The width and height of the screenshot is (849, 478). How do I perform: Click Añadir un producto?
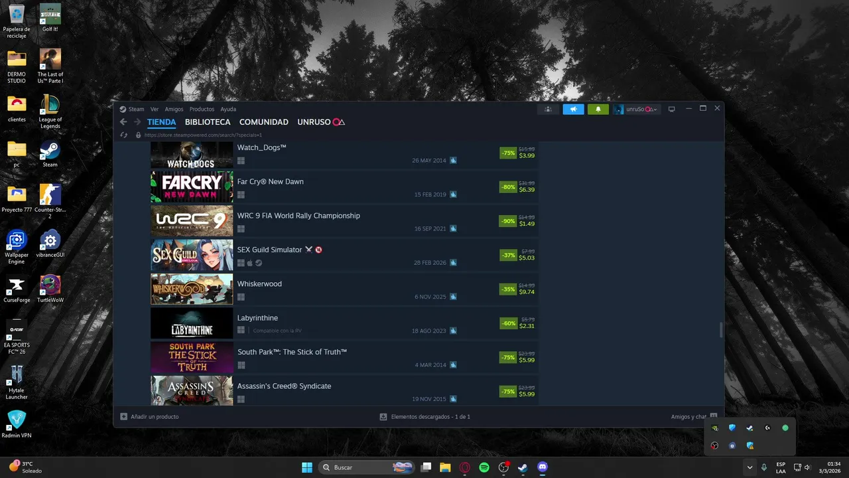point(149,417)
